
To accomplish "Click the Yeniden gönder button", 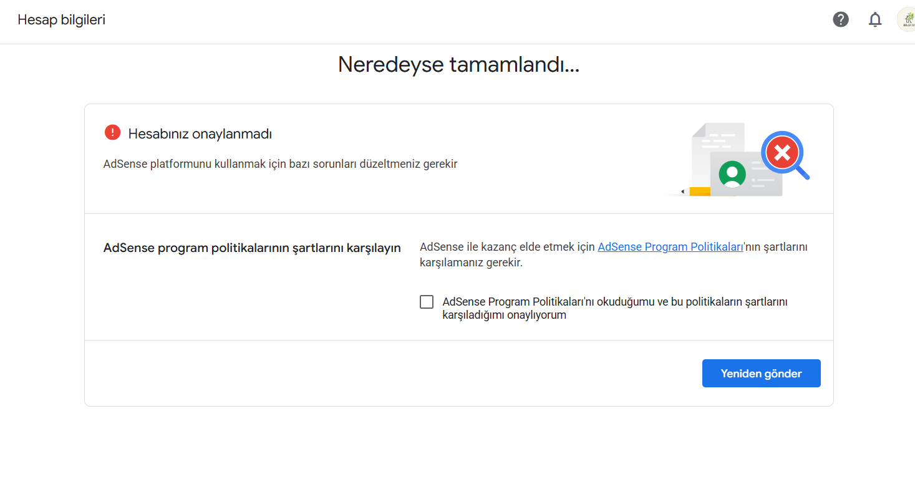I will (761, 374).
